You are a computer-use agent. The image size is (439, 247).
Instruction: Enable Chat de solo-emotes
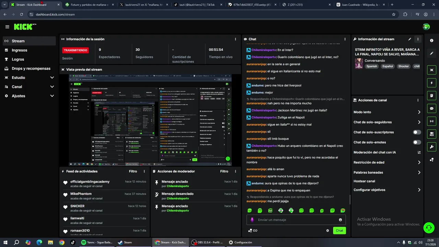point(417,142)
